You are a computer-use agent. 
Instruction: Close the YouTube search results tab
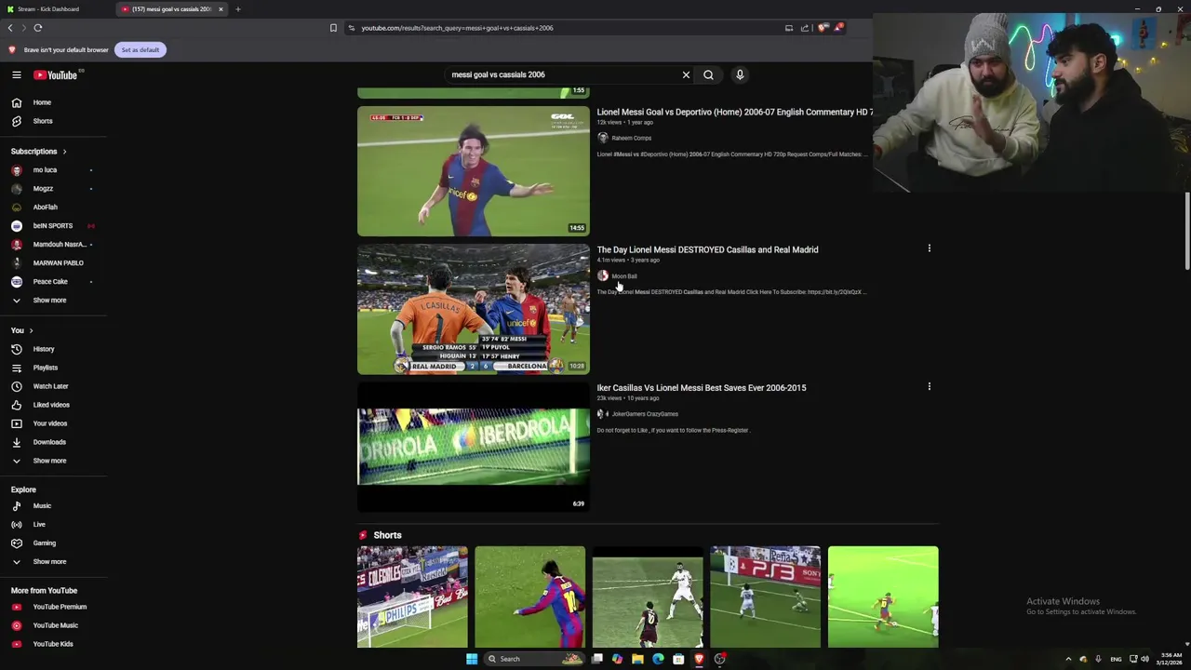tap(221, 9)
